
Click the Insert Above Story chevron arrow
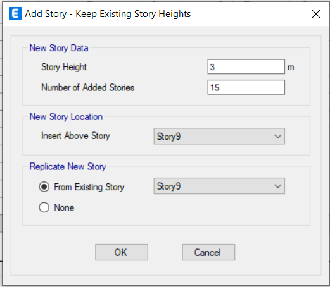click(278, 137)
